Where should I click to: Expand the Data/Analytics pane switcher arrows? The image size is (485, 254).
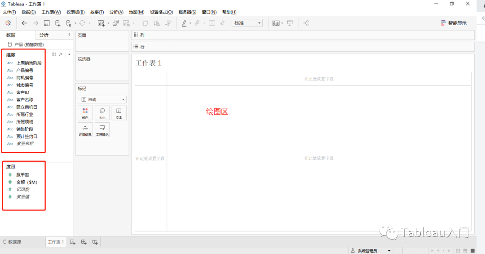coord(69,35)
